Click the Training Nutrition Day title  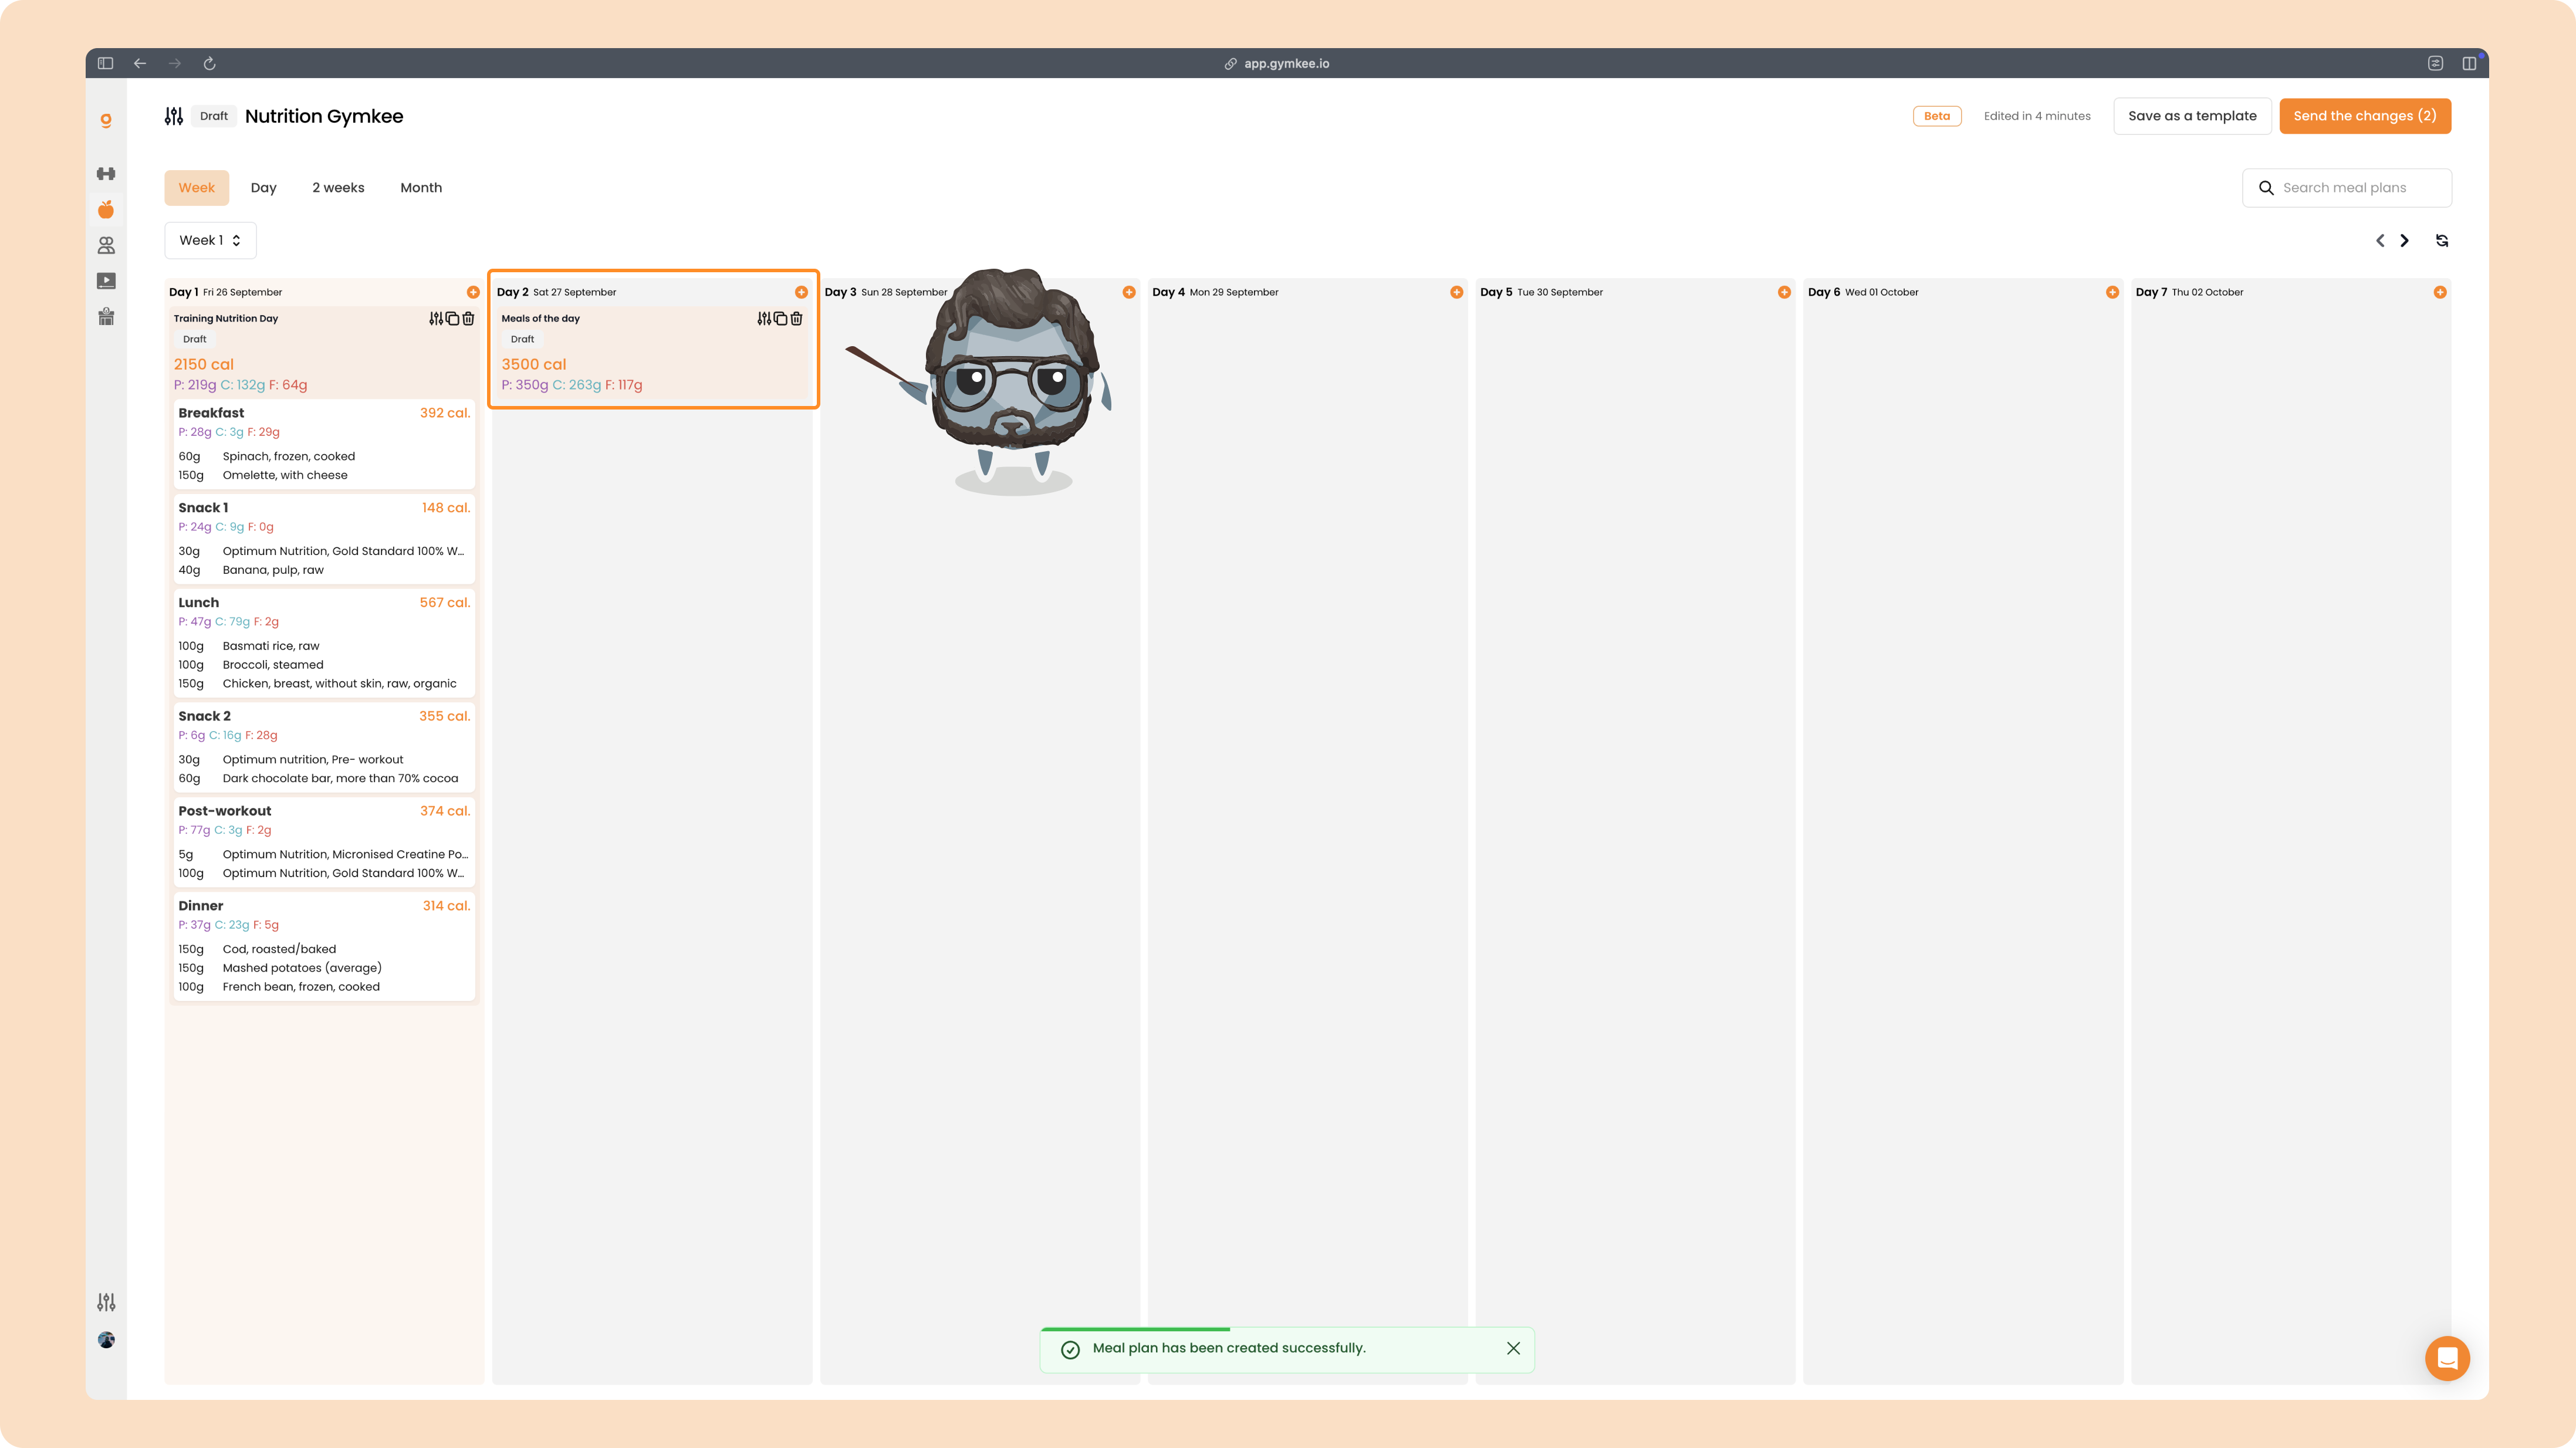tap(226, 318)
